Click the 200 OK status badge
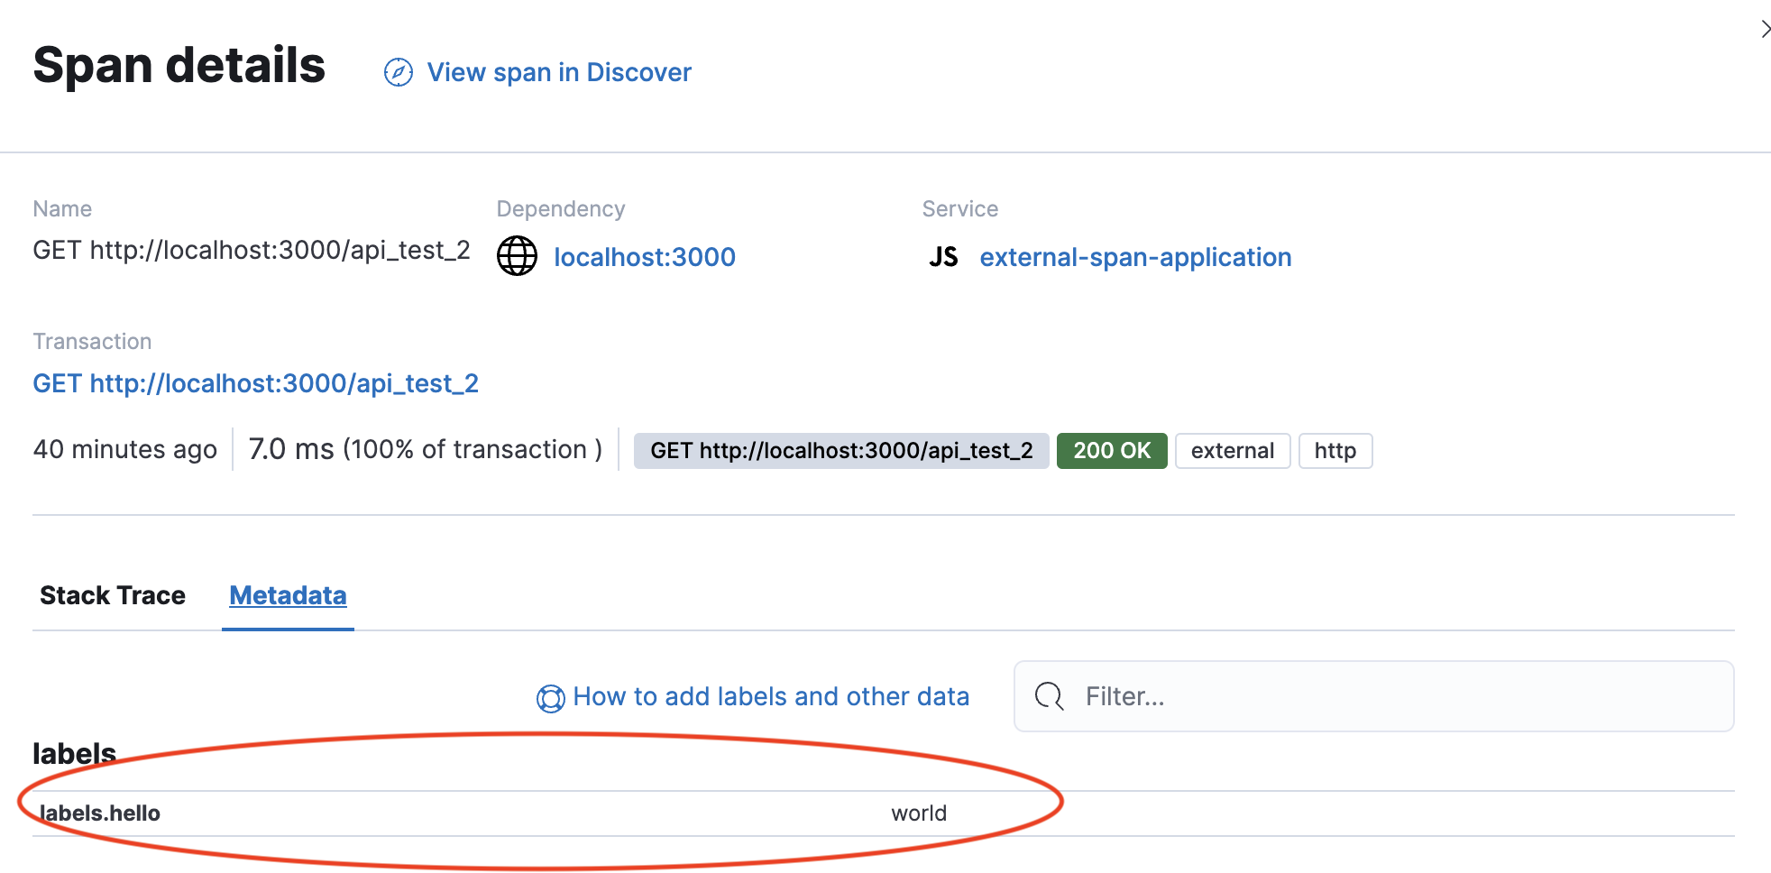 (x=1112, y=451)
